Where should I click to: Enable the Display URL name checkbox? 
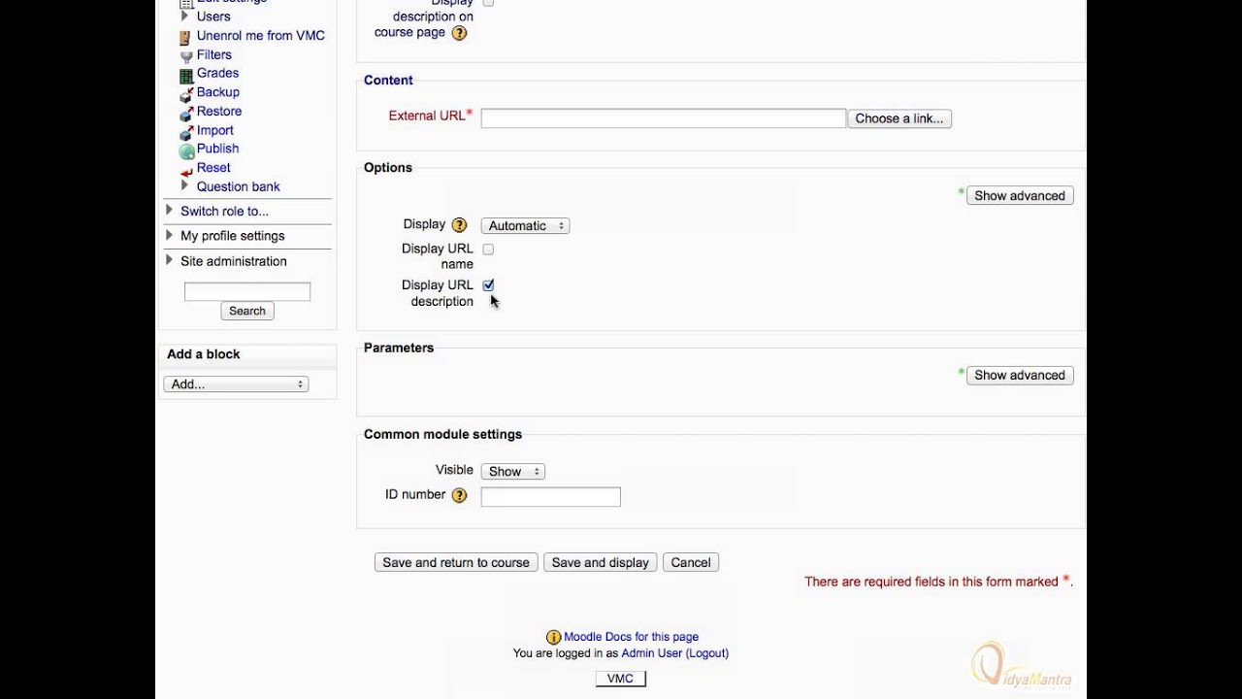(488, 250)
